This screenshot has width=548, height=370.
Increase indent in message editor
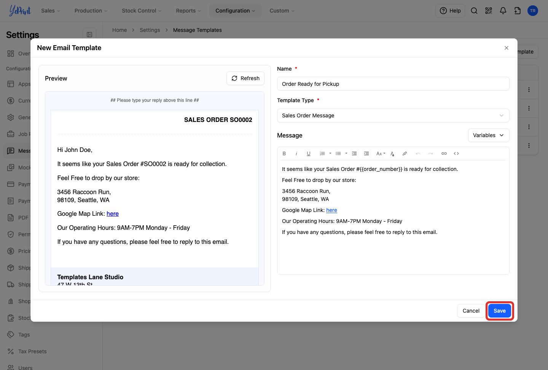point(366,153)
